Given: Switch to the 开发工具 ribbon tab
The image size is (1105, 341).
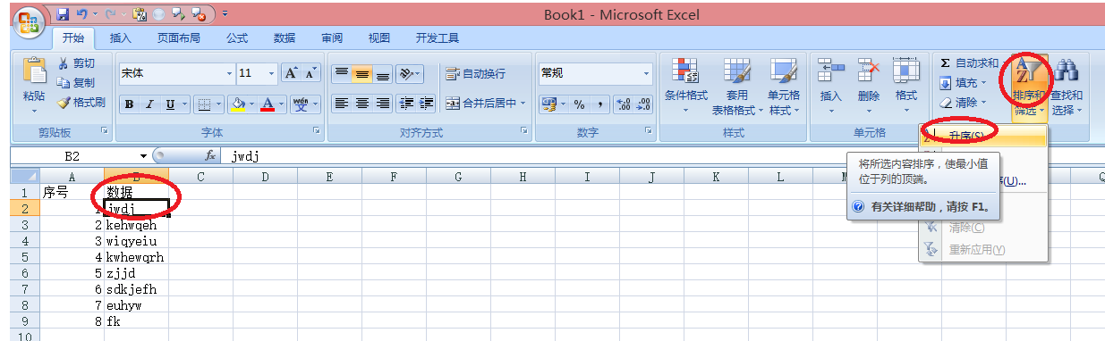Looking at the screenshot, I should point(438,38).
